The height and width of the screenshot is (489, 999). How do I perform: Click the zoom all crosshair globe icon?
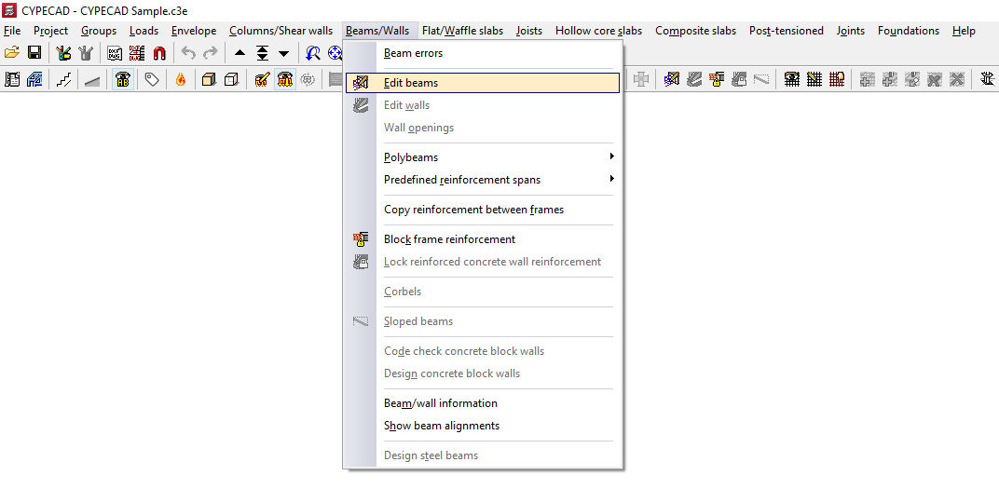[x=335, y=53]
